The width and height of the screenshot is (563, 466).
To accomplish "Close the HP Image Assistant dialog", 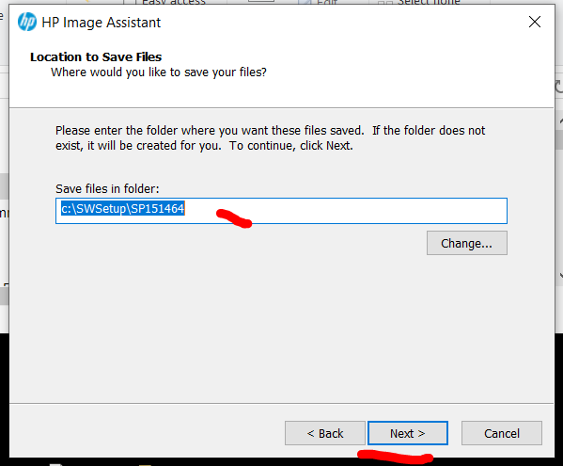I will pos(535,22).
